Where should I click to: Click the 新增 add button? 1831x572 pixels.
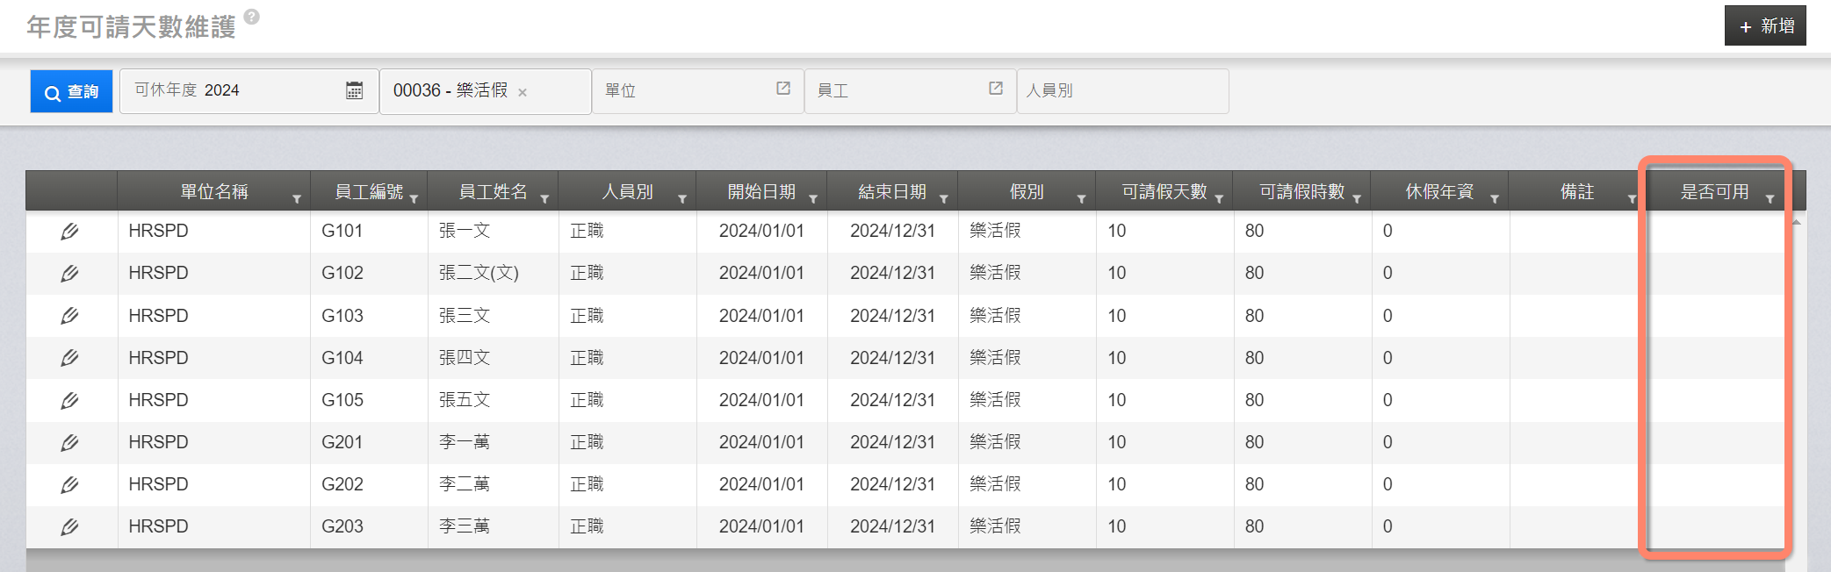1765,25
